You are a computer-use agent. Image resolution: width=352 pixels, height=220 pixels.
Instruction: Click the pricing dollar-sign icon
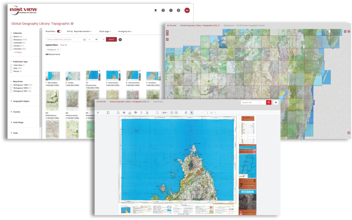(178, 10)
